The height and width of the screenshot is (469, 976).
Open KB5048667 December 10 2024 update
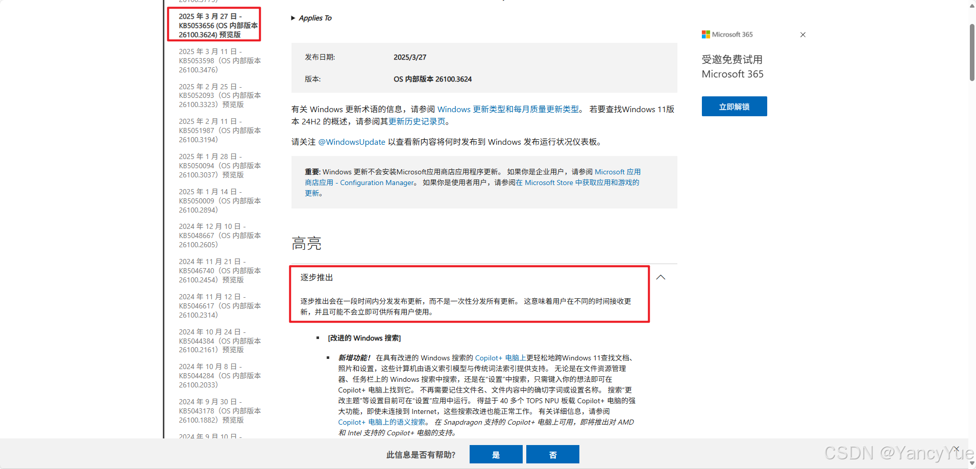pos(219,236)
